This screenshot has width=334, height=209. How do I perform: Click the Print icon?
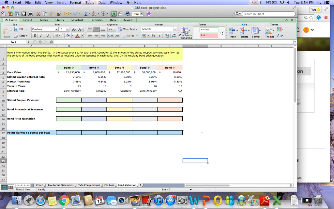pos(30,14)
